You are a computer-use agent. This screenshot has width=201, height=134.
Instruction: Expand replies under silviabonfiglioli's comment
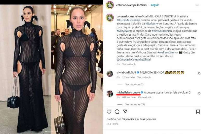coord(134,84)
